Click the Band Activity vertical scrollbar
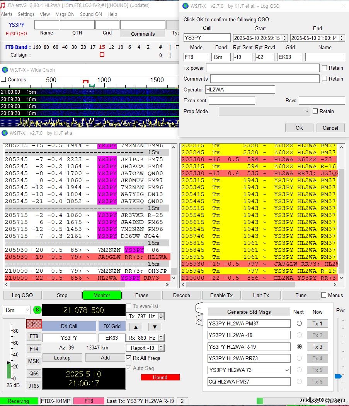349x406 pixels. [174, 212]
